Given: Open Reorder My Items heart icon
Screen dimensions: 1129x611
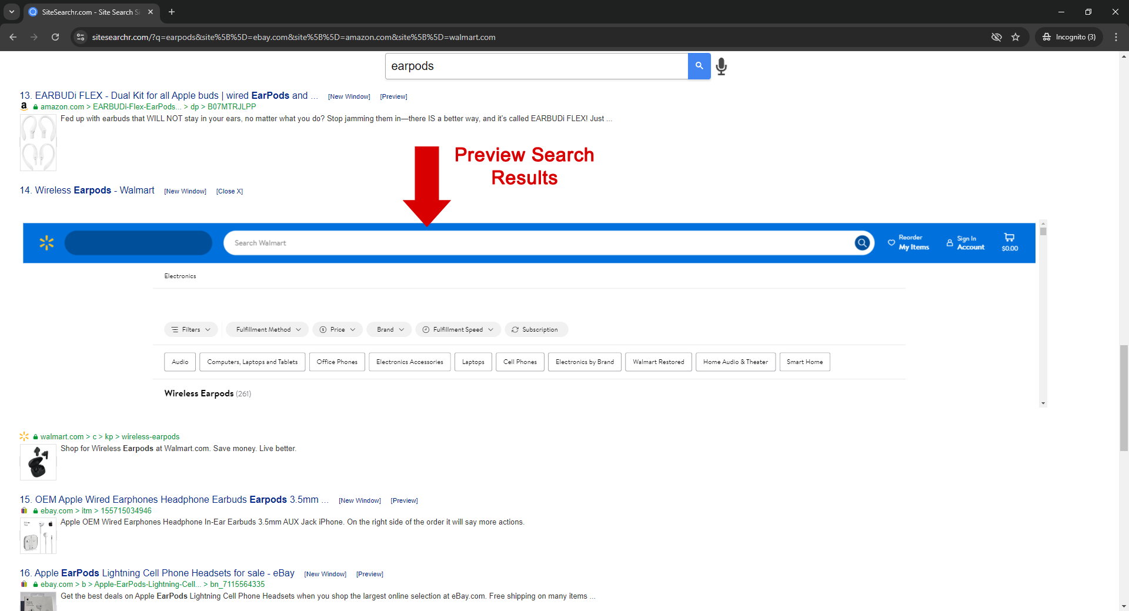Looking at the screenshot, I should (891, 242).
